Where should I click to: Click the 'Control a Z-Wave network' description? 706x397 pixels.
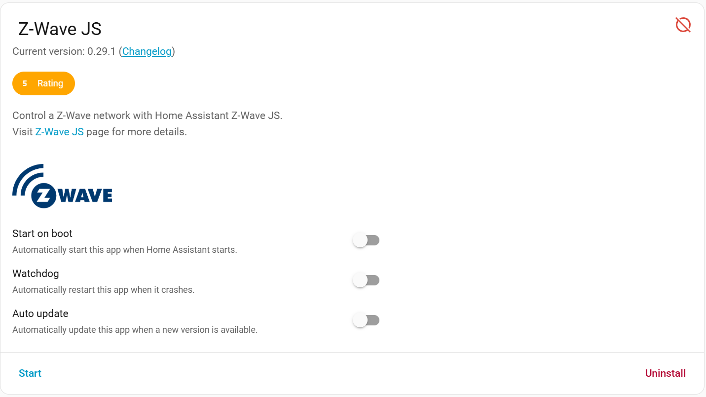point(147,116)
